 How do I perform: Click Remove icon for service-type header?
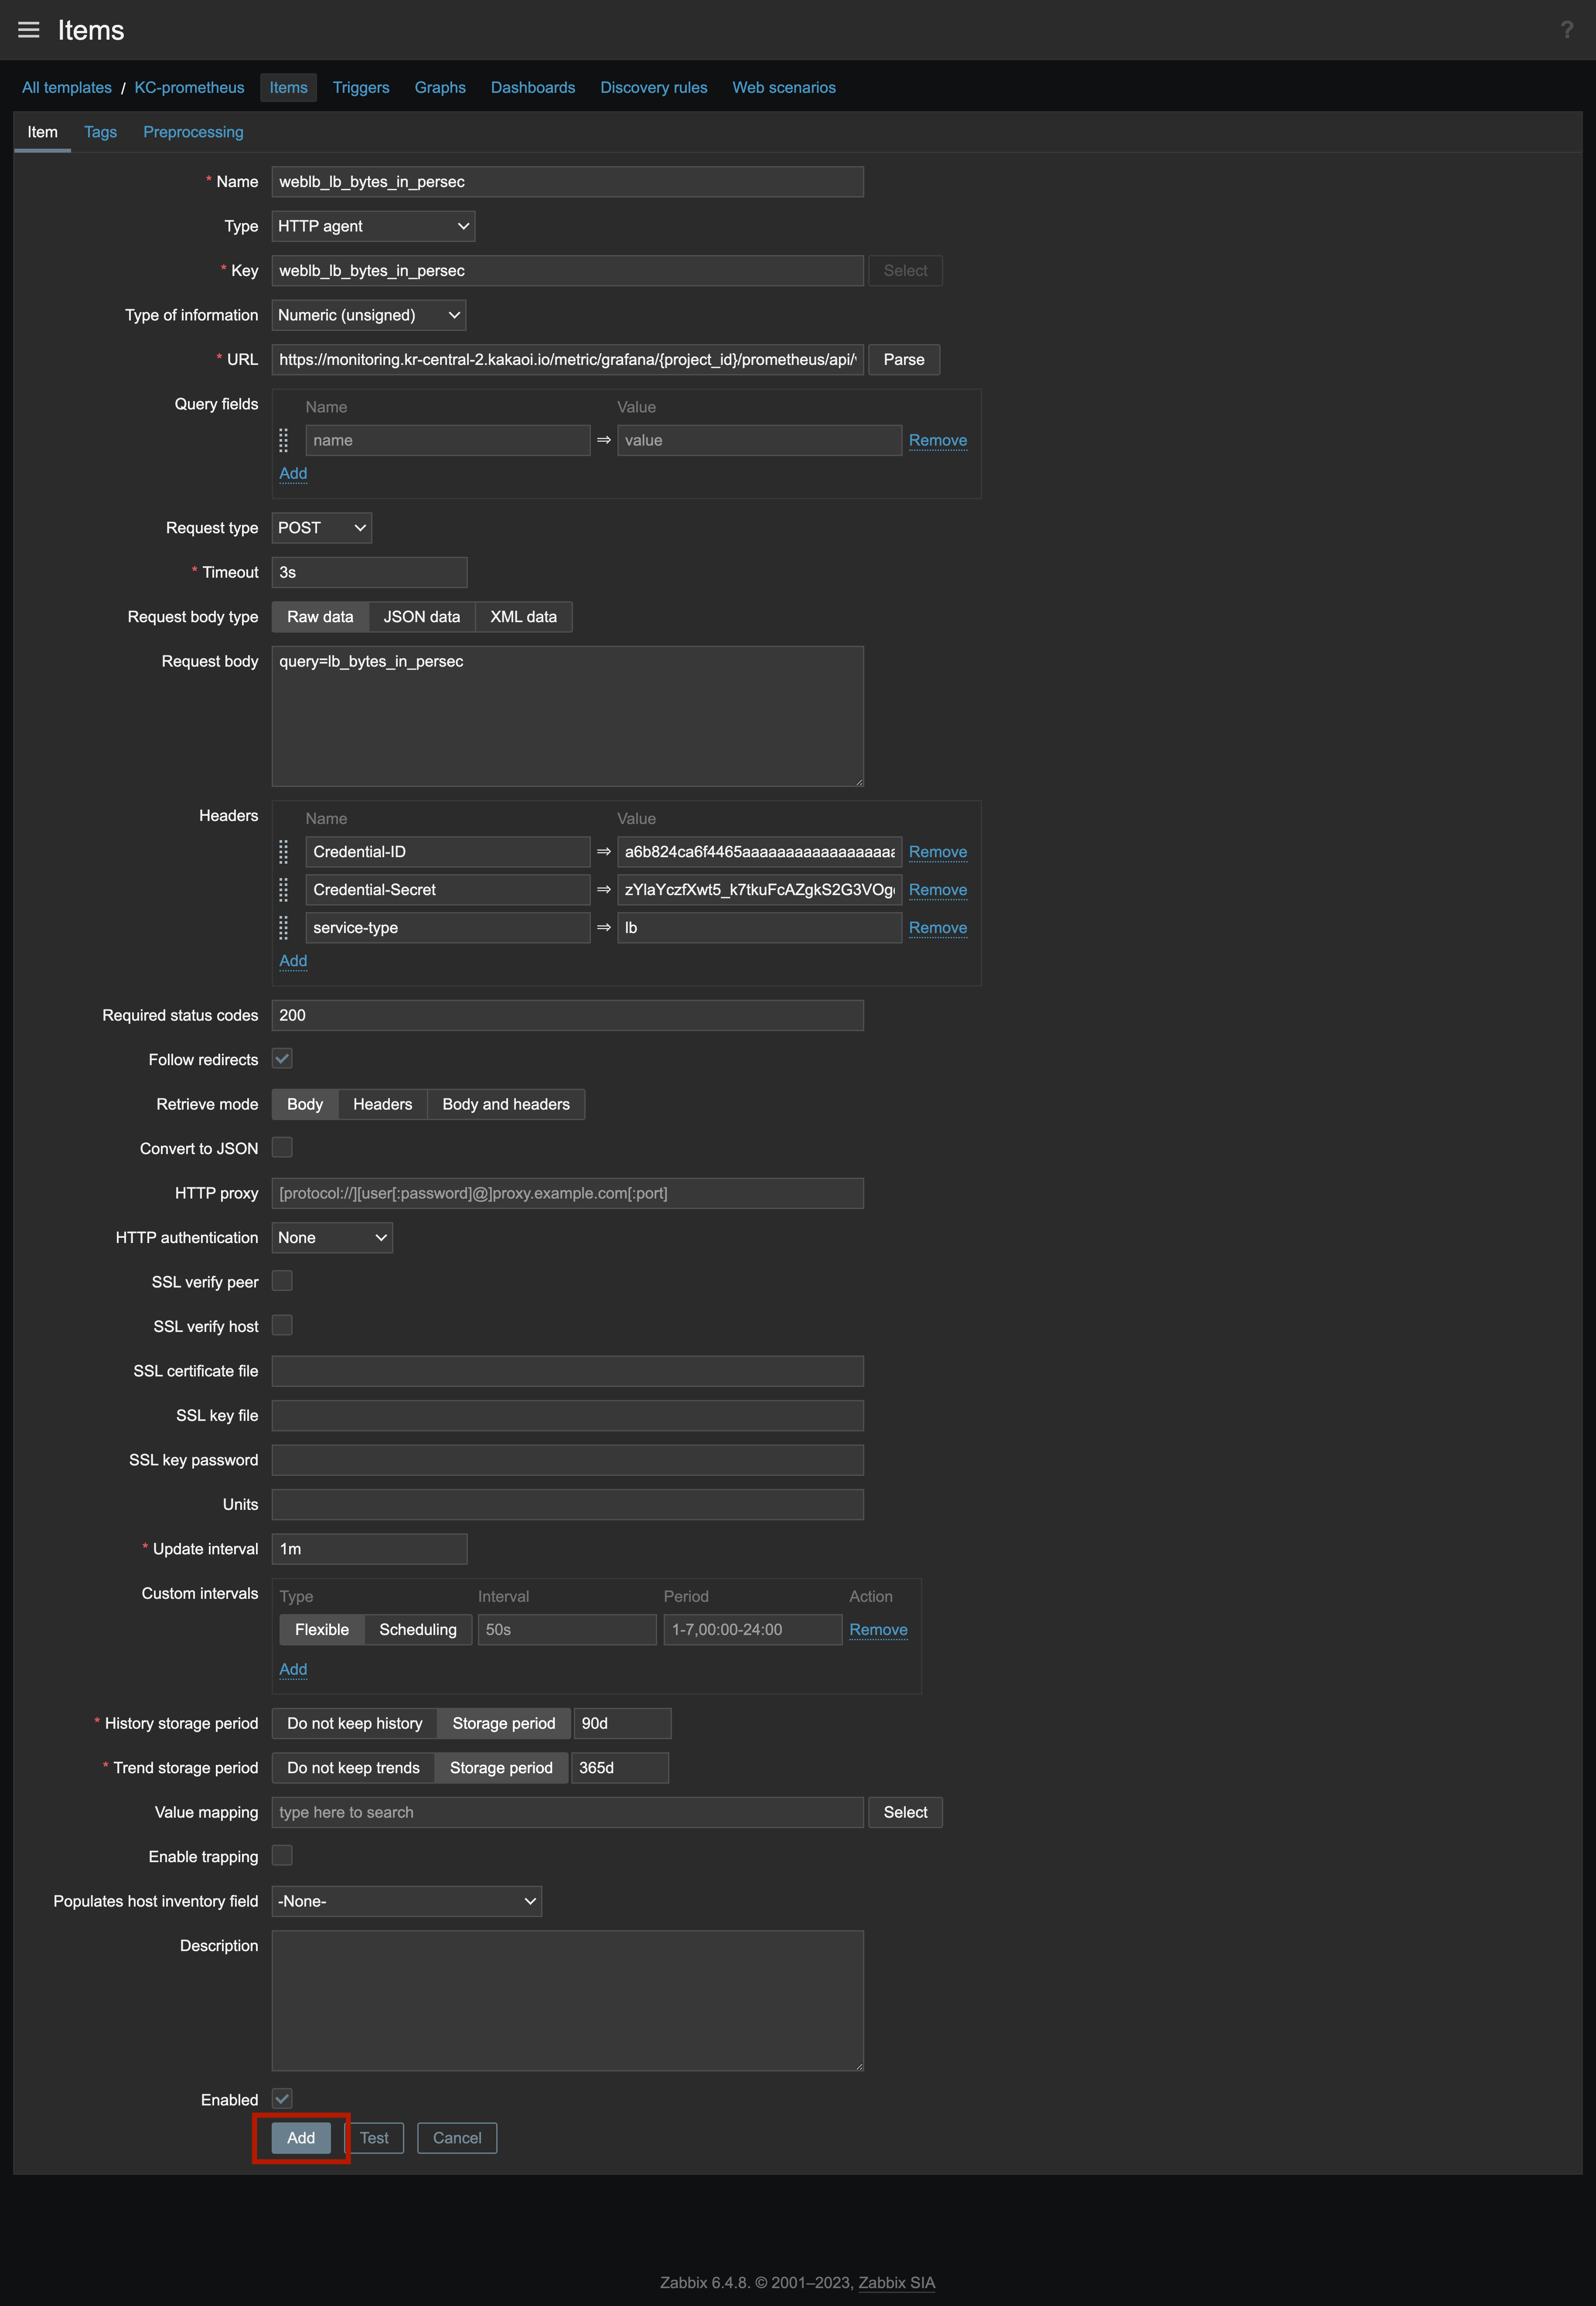[937, 927]
